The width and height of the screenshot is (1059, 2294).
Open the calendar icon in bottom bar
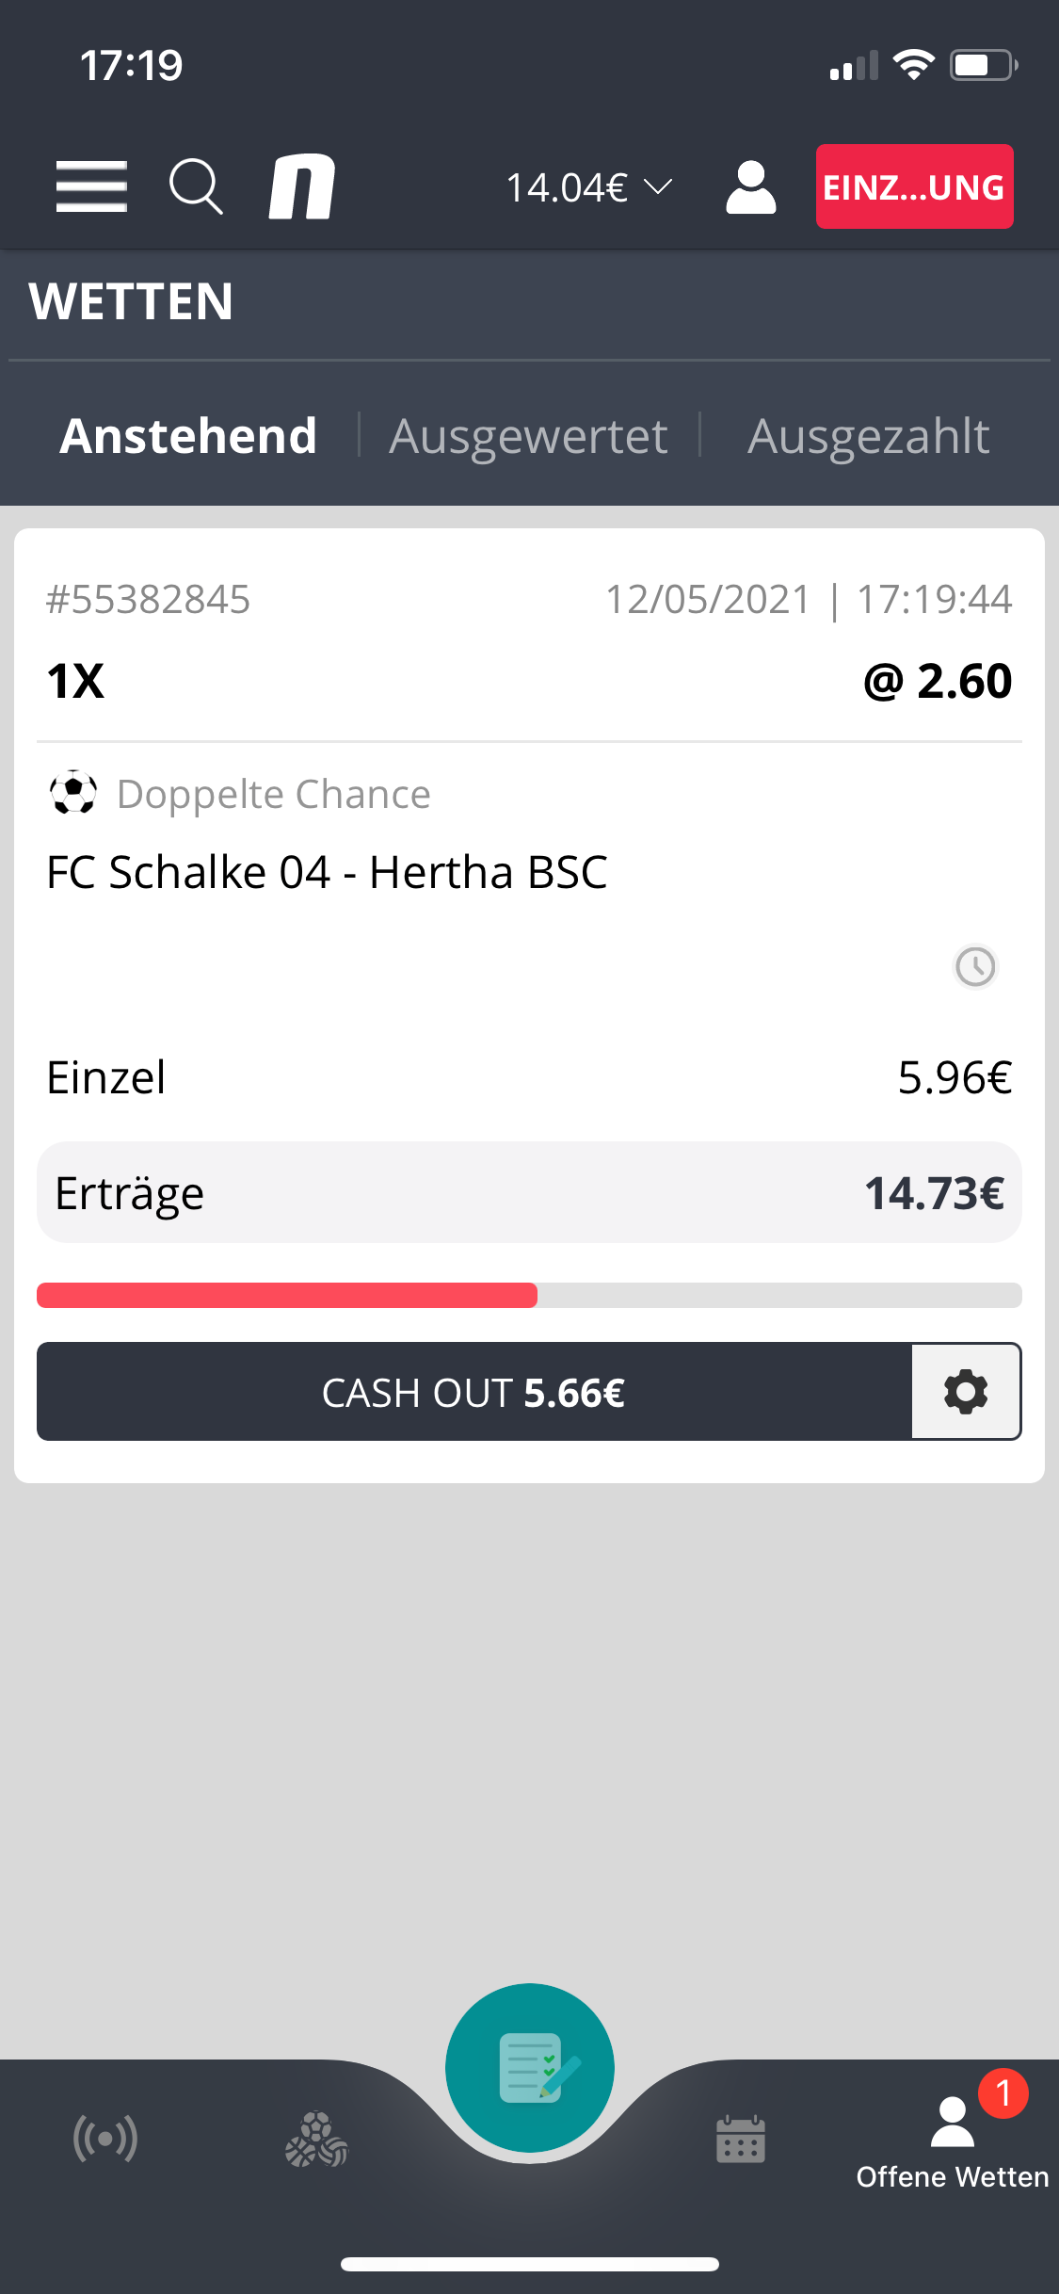coord(741,2139)
